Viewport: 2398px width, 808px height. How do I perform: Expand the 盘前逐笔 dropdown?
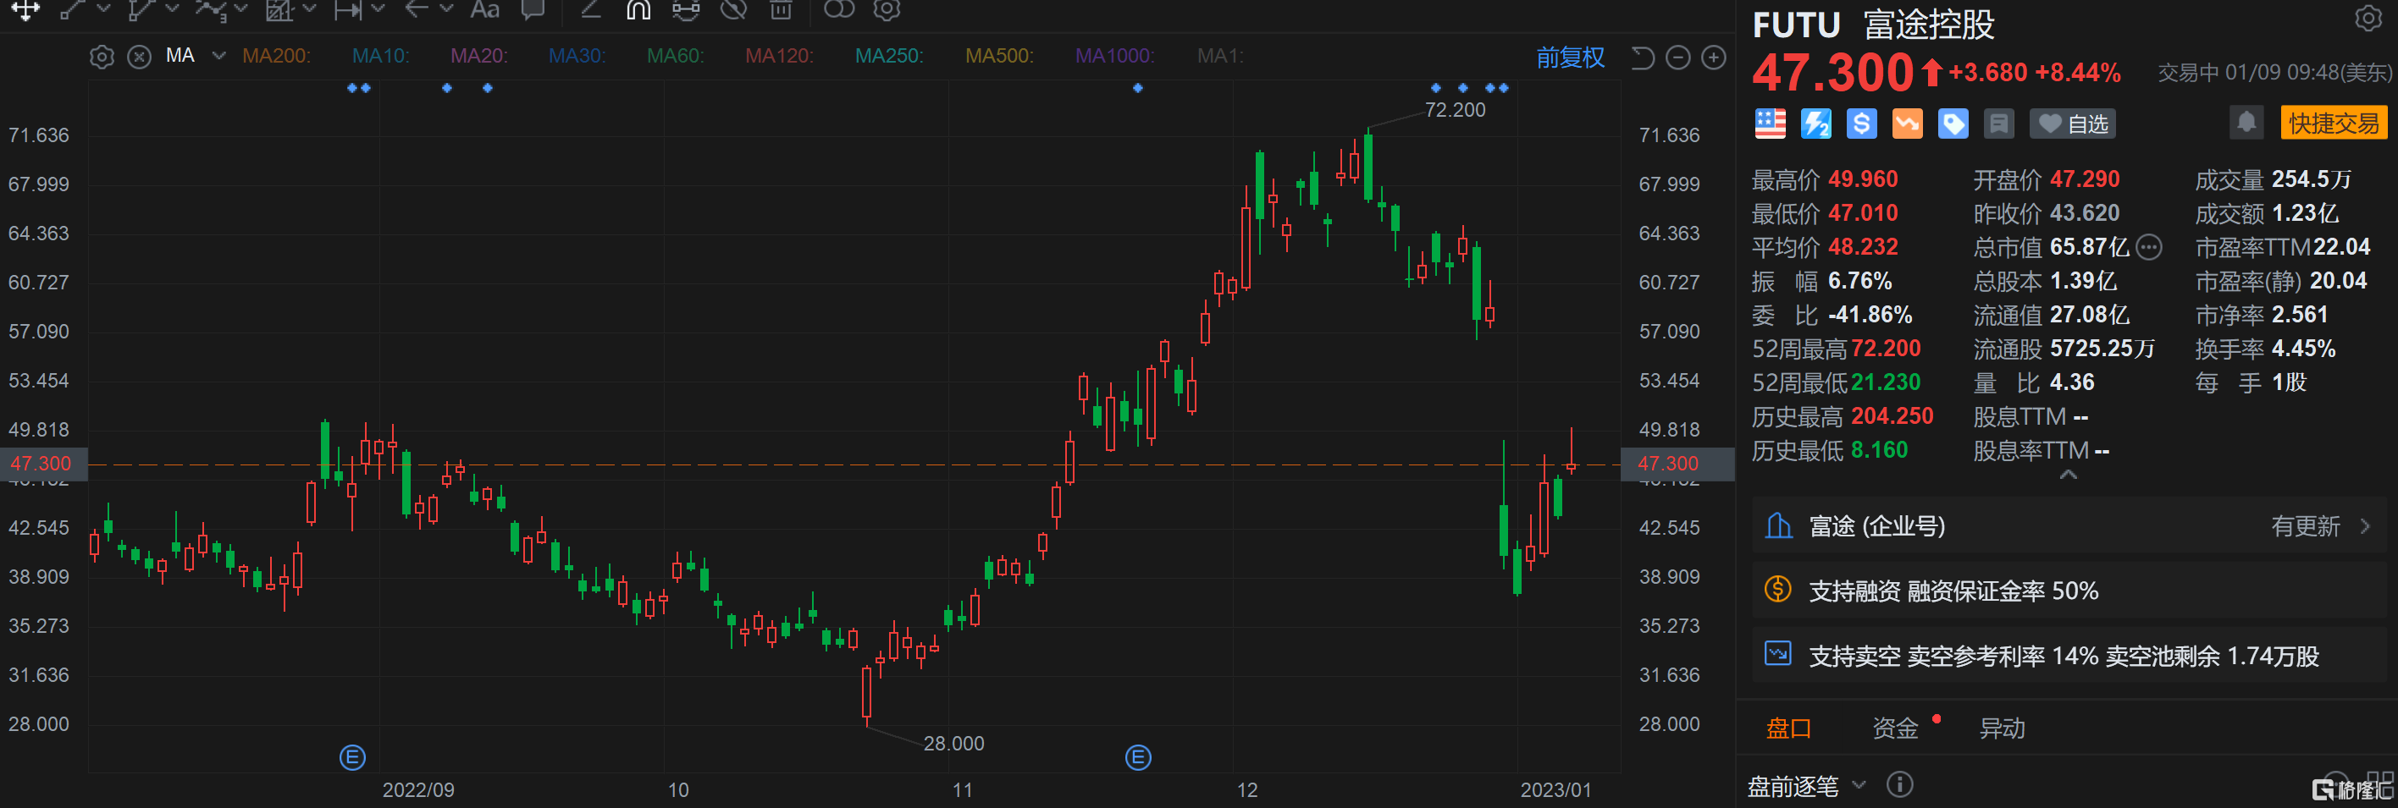(x=1859, y=785)
